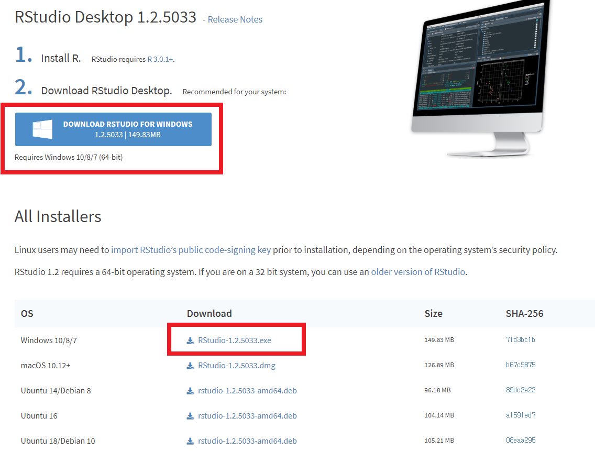595x451 pixels.
Task: Click the OS column header
Action: pyautogui.click(x=27, y=314)
